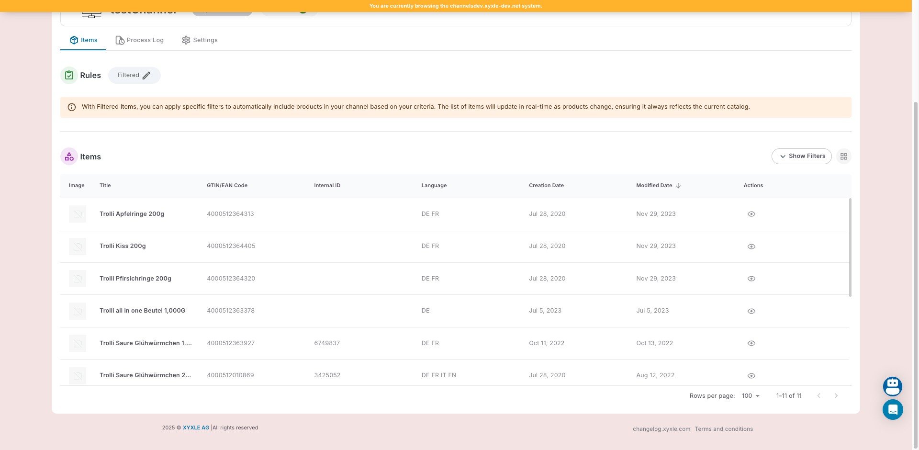Click the info icon in the notice banner
The width and height of the screenshot is (919, 450).
tap(72, 107)
